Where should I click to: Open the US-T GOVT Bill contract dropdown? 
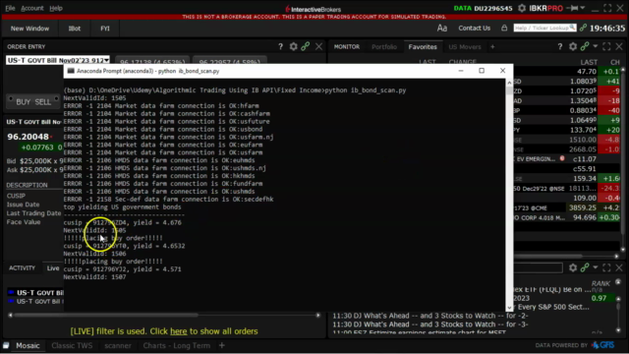click(106, 60)
